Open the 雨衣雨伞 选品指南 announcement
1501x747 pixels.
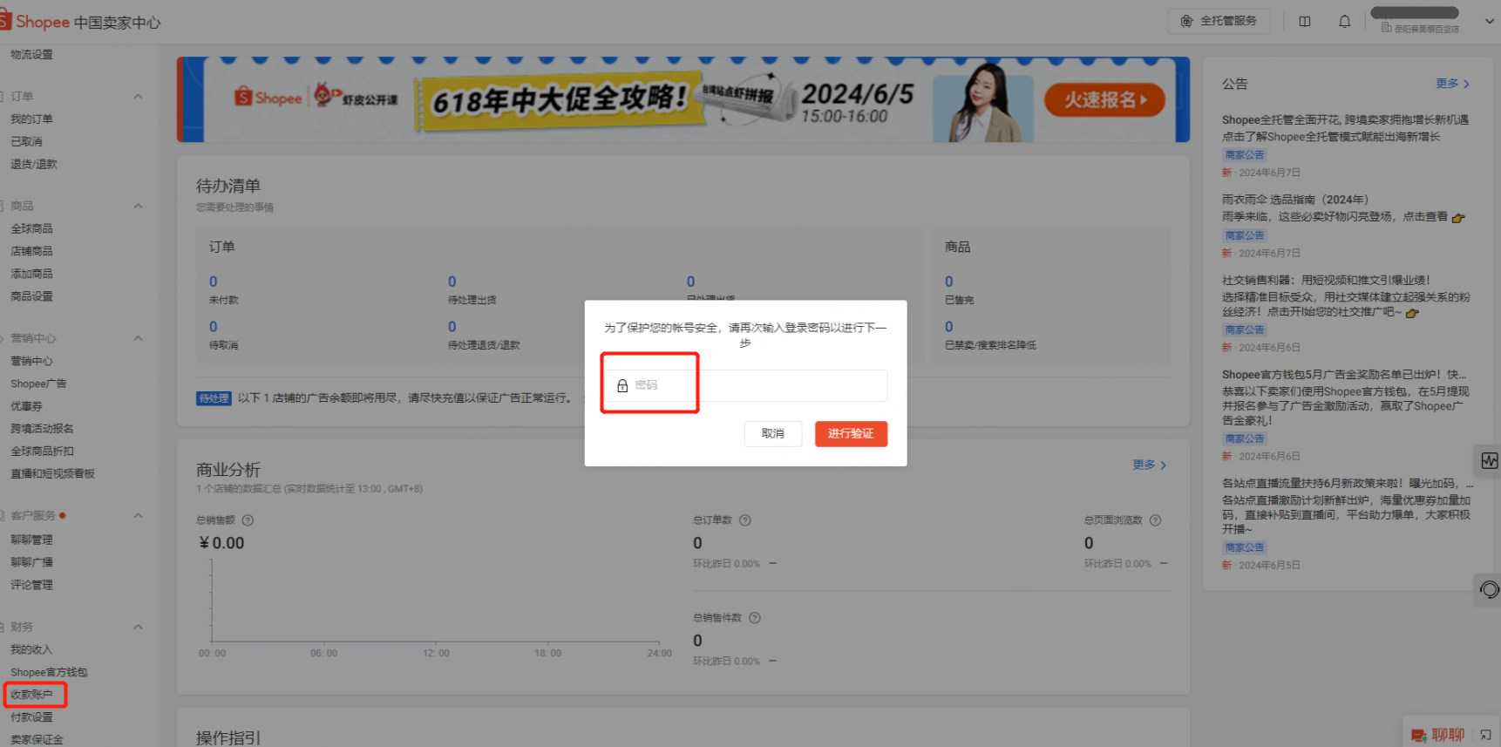(1343, 208)
